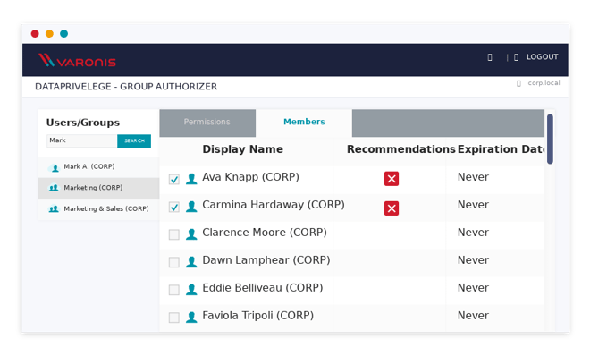Click red X recommendation for Carmina Hardaway
This screenshot has width=590, height=356.
392,208
